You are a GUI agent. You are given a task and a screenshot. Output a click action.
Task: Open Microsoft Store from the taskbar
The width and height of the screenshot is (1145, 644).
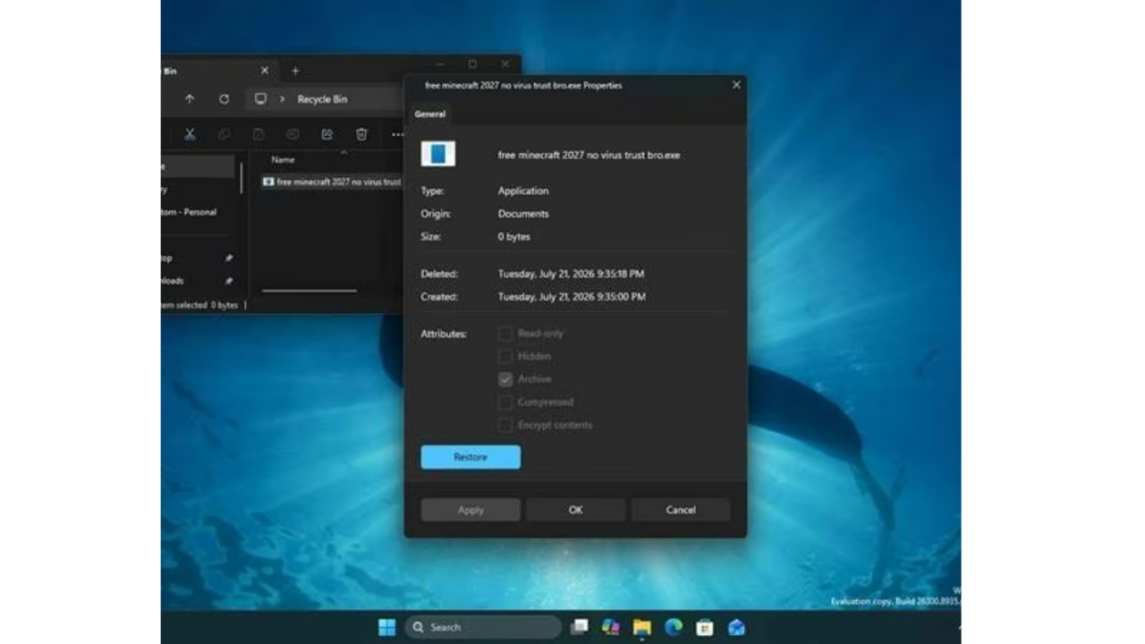[x=704, y=627]
